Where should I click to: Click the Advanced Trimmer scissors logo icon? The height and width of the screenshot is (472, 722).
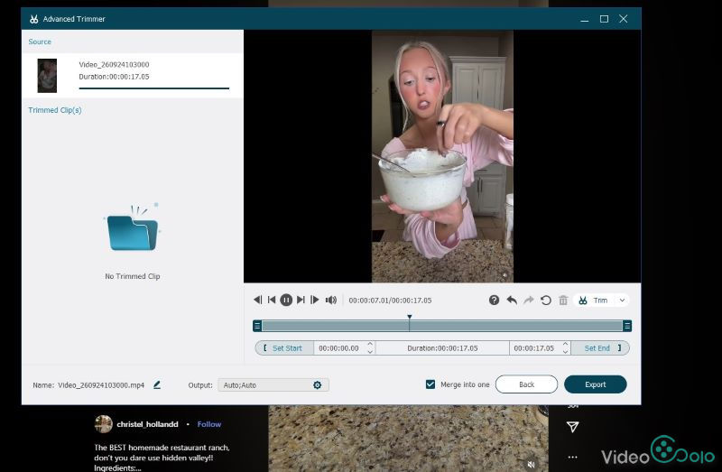click(x=33, y=19)
